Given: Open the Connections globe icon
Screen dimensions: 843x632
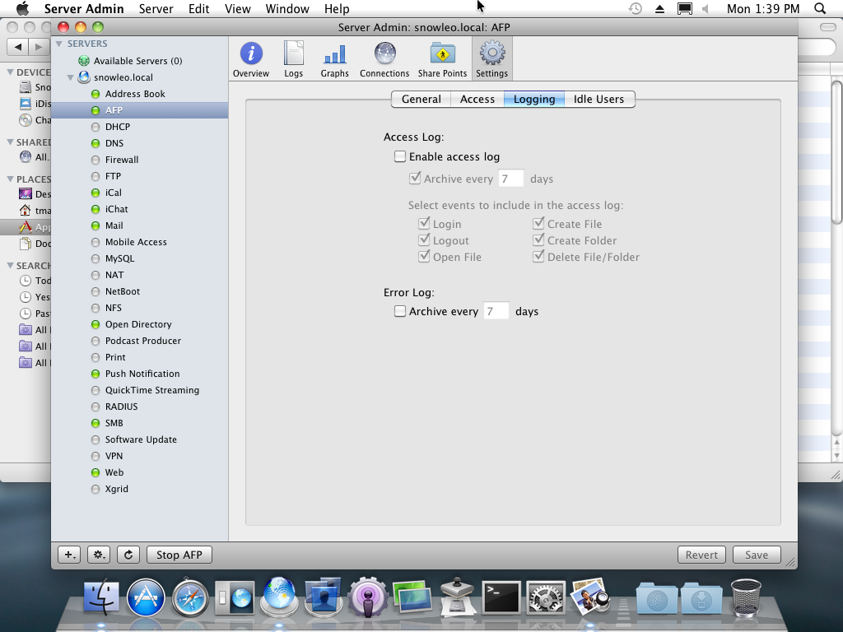Looking at the screenshot, I should (384, 59).
